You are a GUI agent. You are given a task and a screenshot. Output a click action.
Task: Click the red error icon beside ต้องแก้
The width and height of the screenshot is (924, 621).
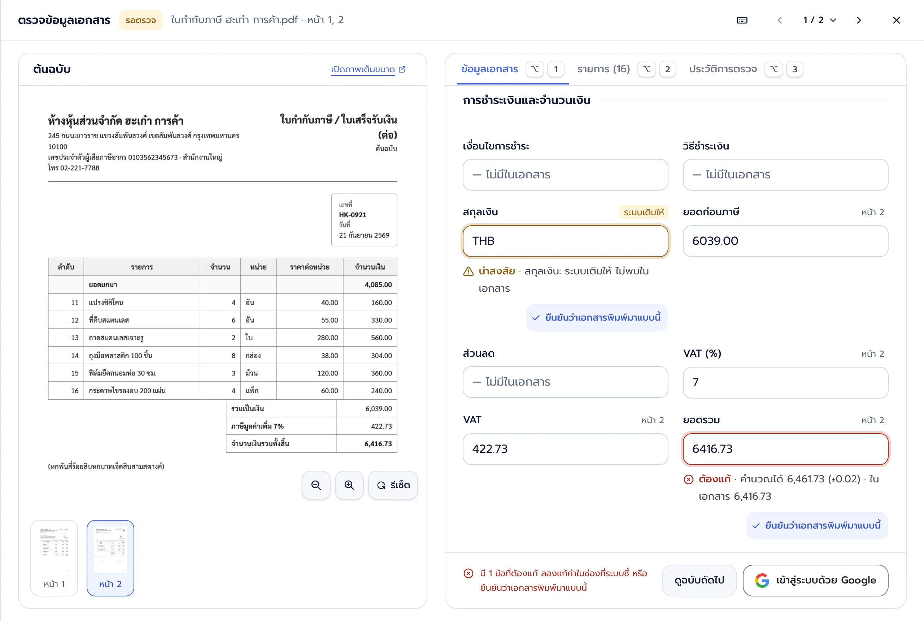(x=688, y=479)
